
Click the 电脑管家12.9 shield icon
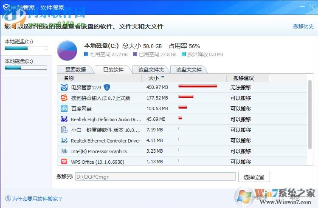pos(64,87)
